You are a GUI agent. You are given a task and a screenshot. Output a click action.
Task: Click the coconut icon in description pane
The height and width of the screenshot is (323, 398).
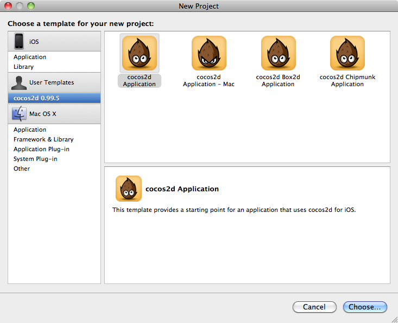point(129,189)
